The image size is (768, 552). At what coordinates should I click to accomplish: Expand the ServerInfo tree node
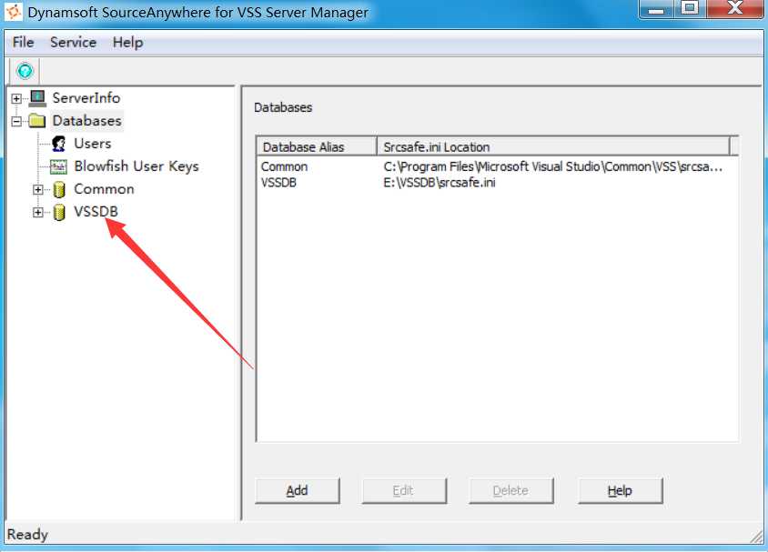tap(16, 98)
